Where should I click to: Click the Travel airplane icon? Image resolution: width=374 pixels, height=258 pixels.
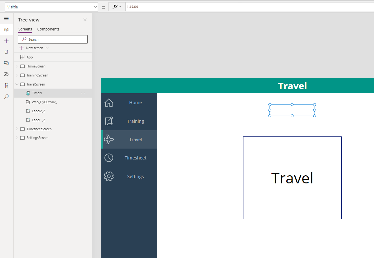(109, 140)
